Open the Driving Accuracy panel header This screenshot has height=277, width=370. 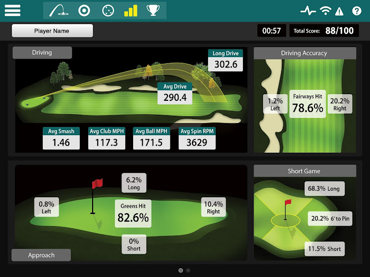[x=305, y=53]
